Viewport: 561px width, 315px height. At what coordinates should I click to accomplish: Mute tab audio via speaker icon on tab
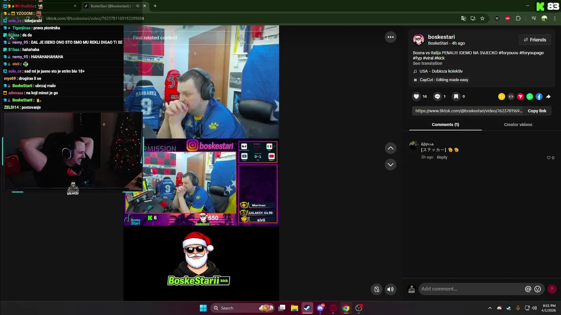(138, 6)
